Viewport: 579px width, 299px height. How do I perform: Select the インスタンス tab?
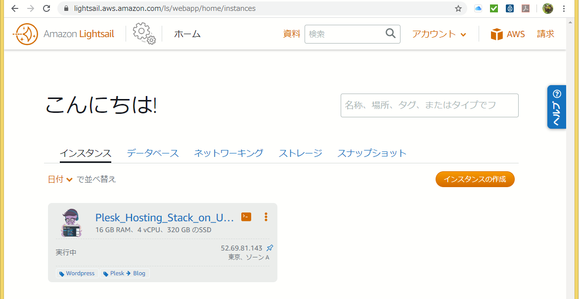tap(86, 153)
